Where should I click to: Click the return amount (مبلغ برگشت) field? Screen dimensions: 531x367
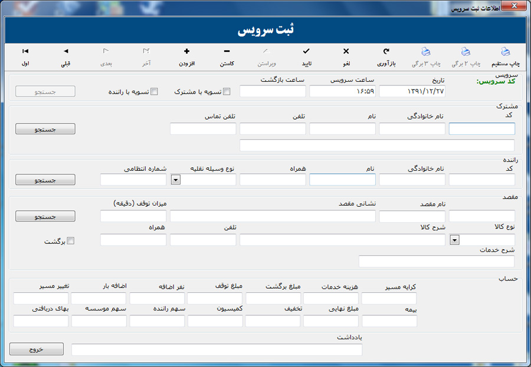pos(273,299)
